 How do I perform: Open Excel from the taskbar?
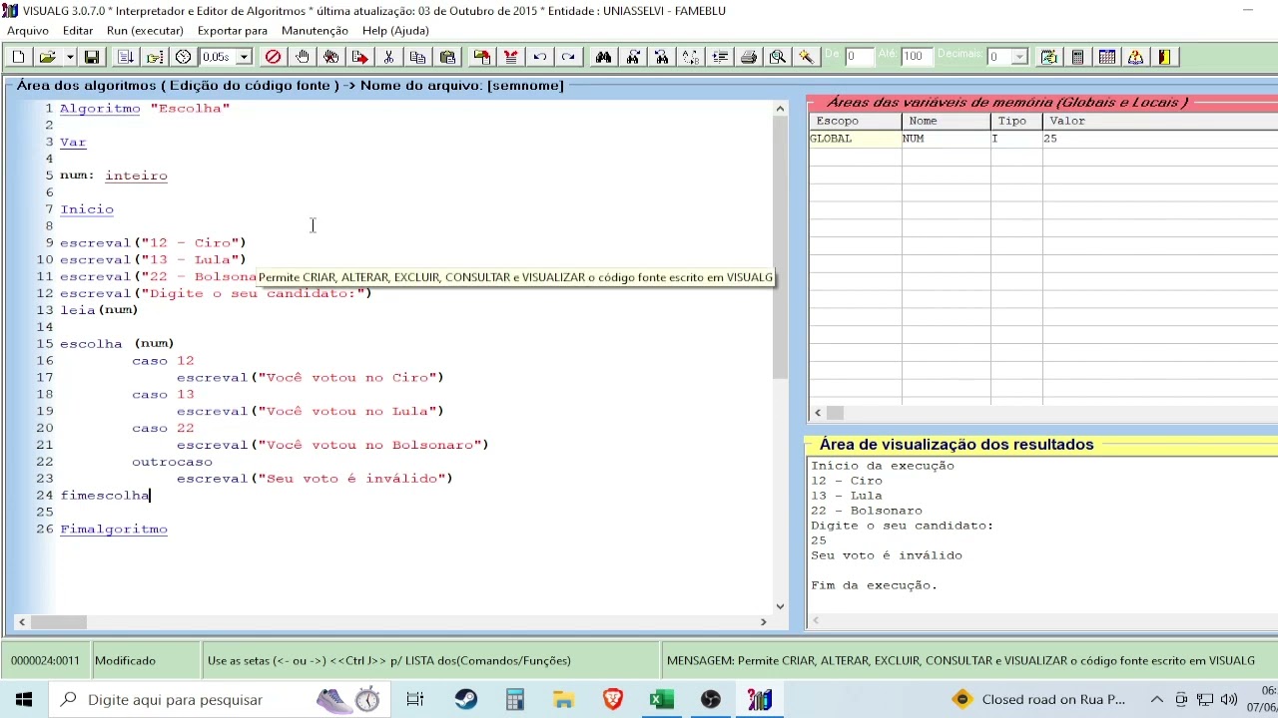pos(662,699)
